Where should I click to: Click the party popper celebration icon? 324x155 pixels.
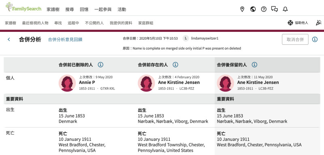tap(319, 23)
